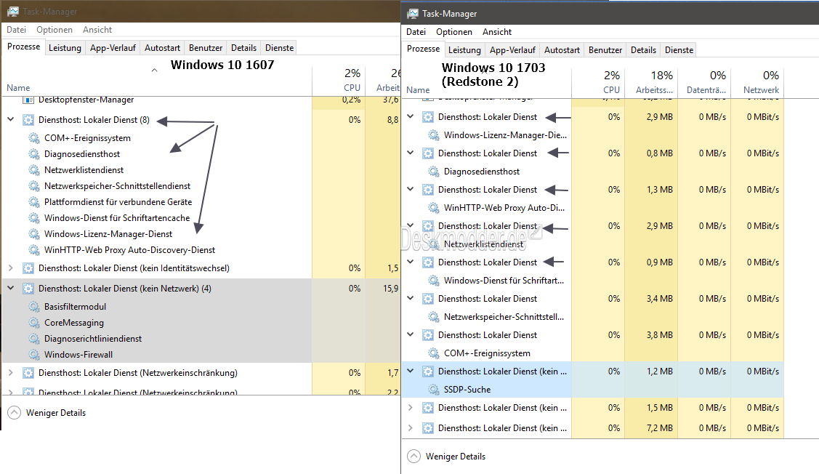Open the Datei menu in 1607 window
The height and width of the screenshot is (474, 819).
pos(16,30)
